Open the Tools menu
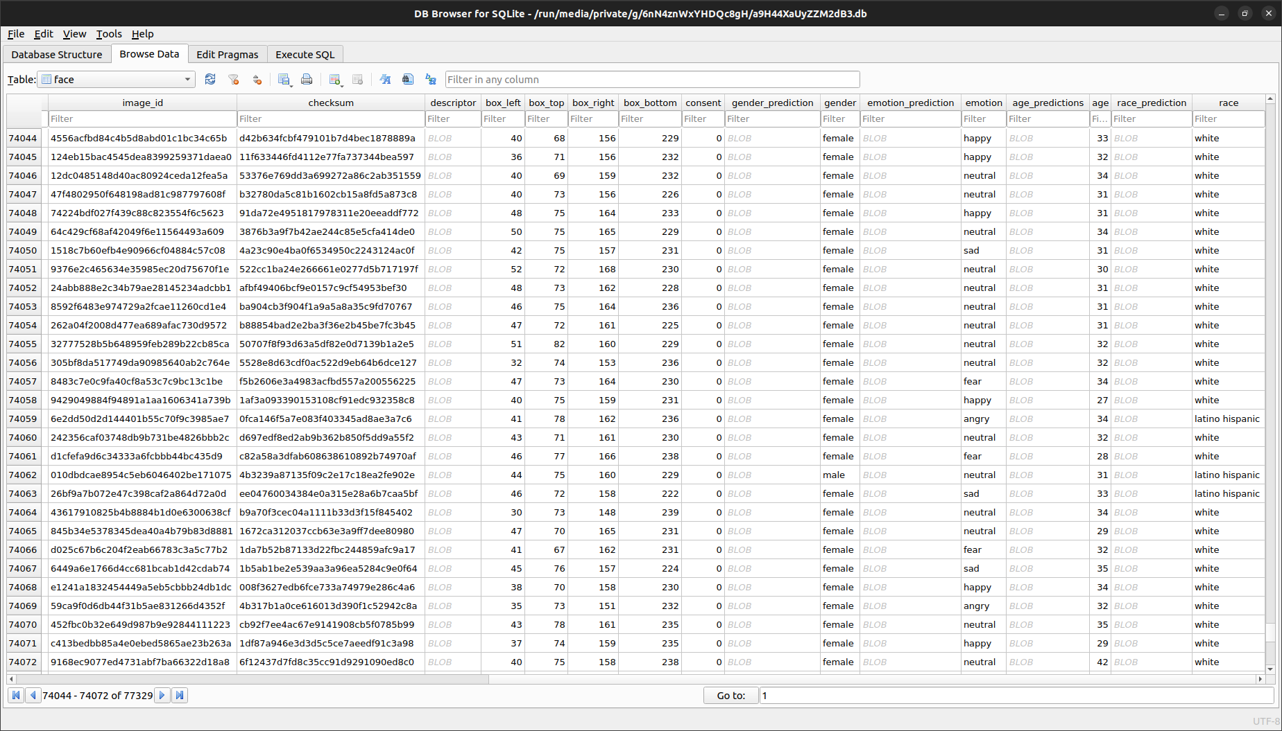1282x731 pixels. (x=109, y=34)
